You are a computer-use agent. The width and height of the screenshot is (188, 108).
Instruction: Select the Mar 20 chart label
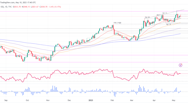pyautogui.click(x=147, y=17)
